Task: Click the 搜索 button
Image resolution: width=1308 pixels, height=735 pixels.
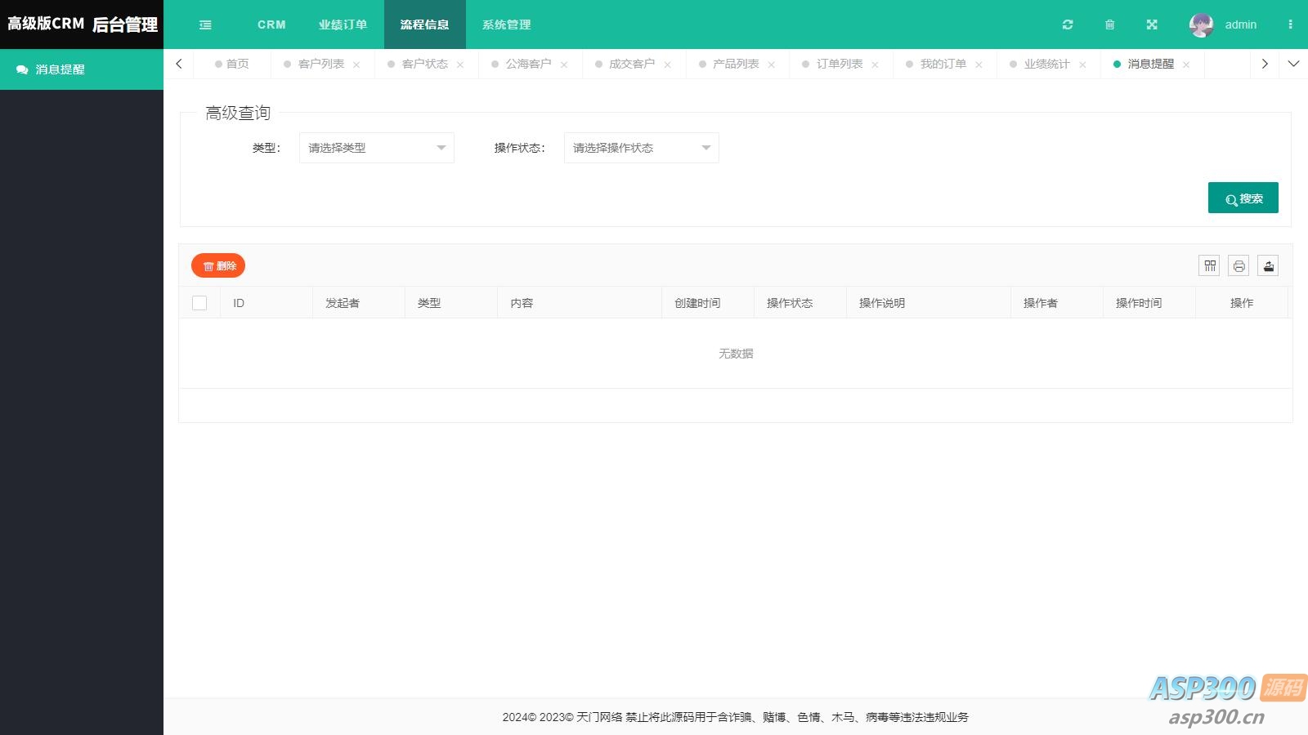Action: tap(1243, 198)
